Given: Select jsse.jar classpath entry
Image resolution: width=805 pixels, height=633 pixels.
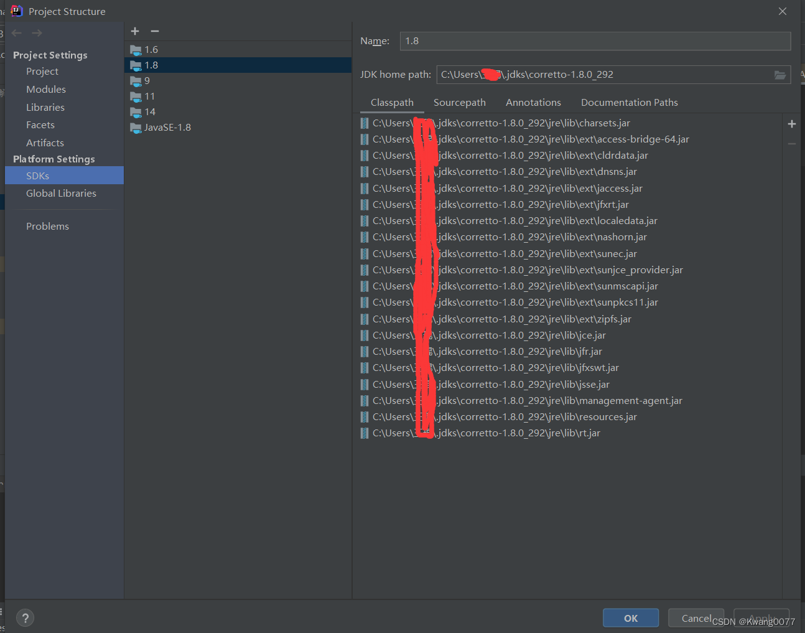Looking at the screenshot, I should coord(570,385).
